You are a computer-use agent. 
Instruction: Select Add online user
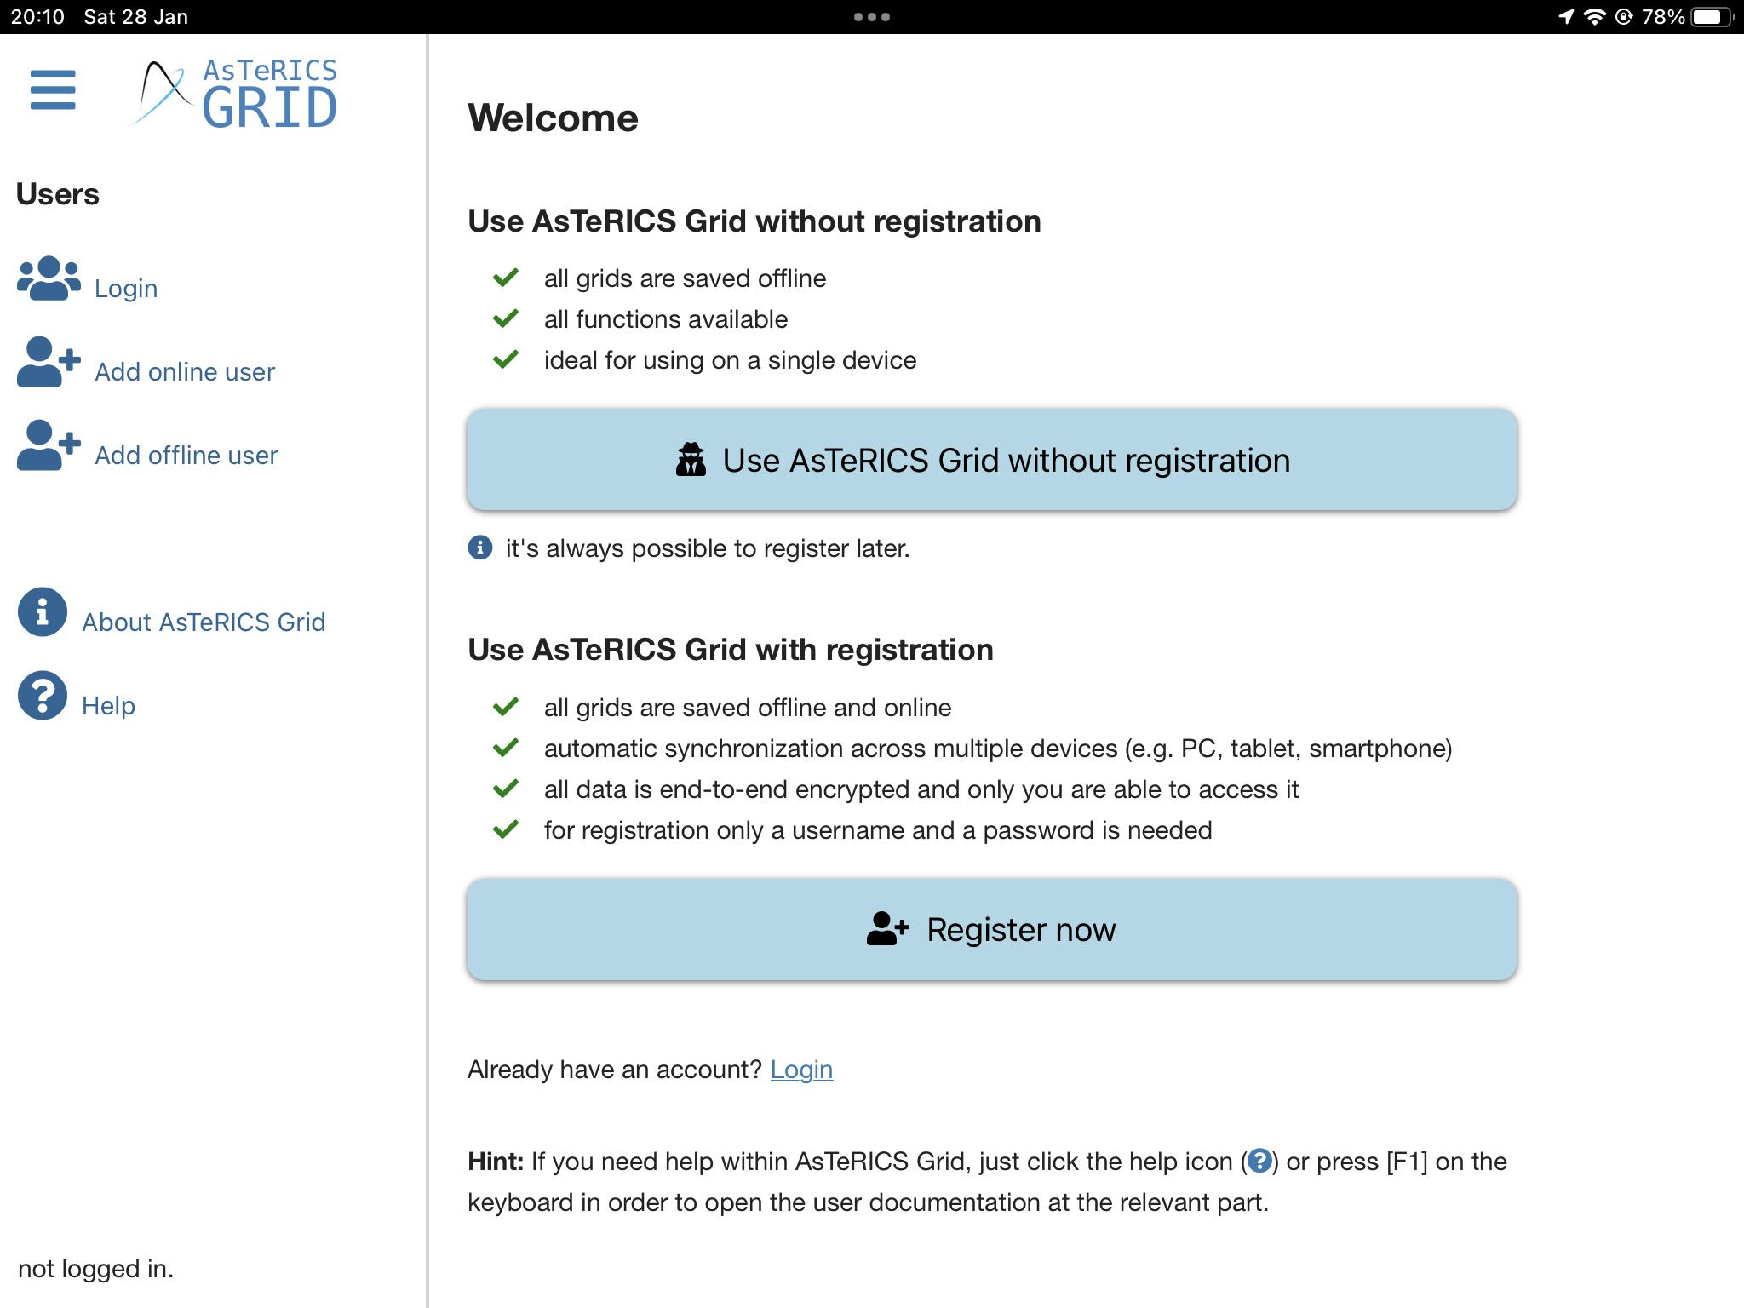(x=185, y=372)
